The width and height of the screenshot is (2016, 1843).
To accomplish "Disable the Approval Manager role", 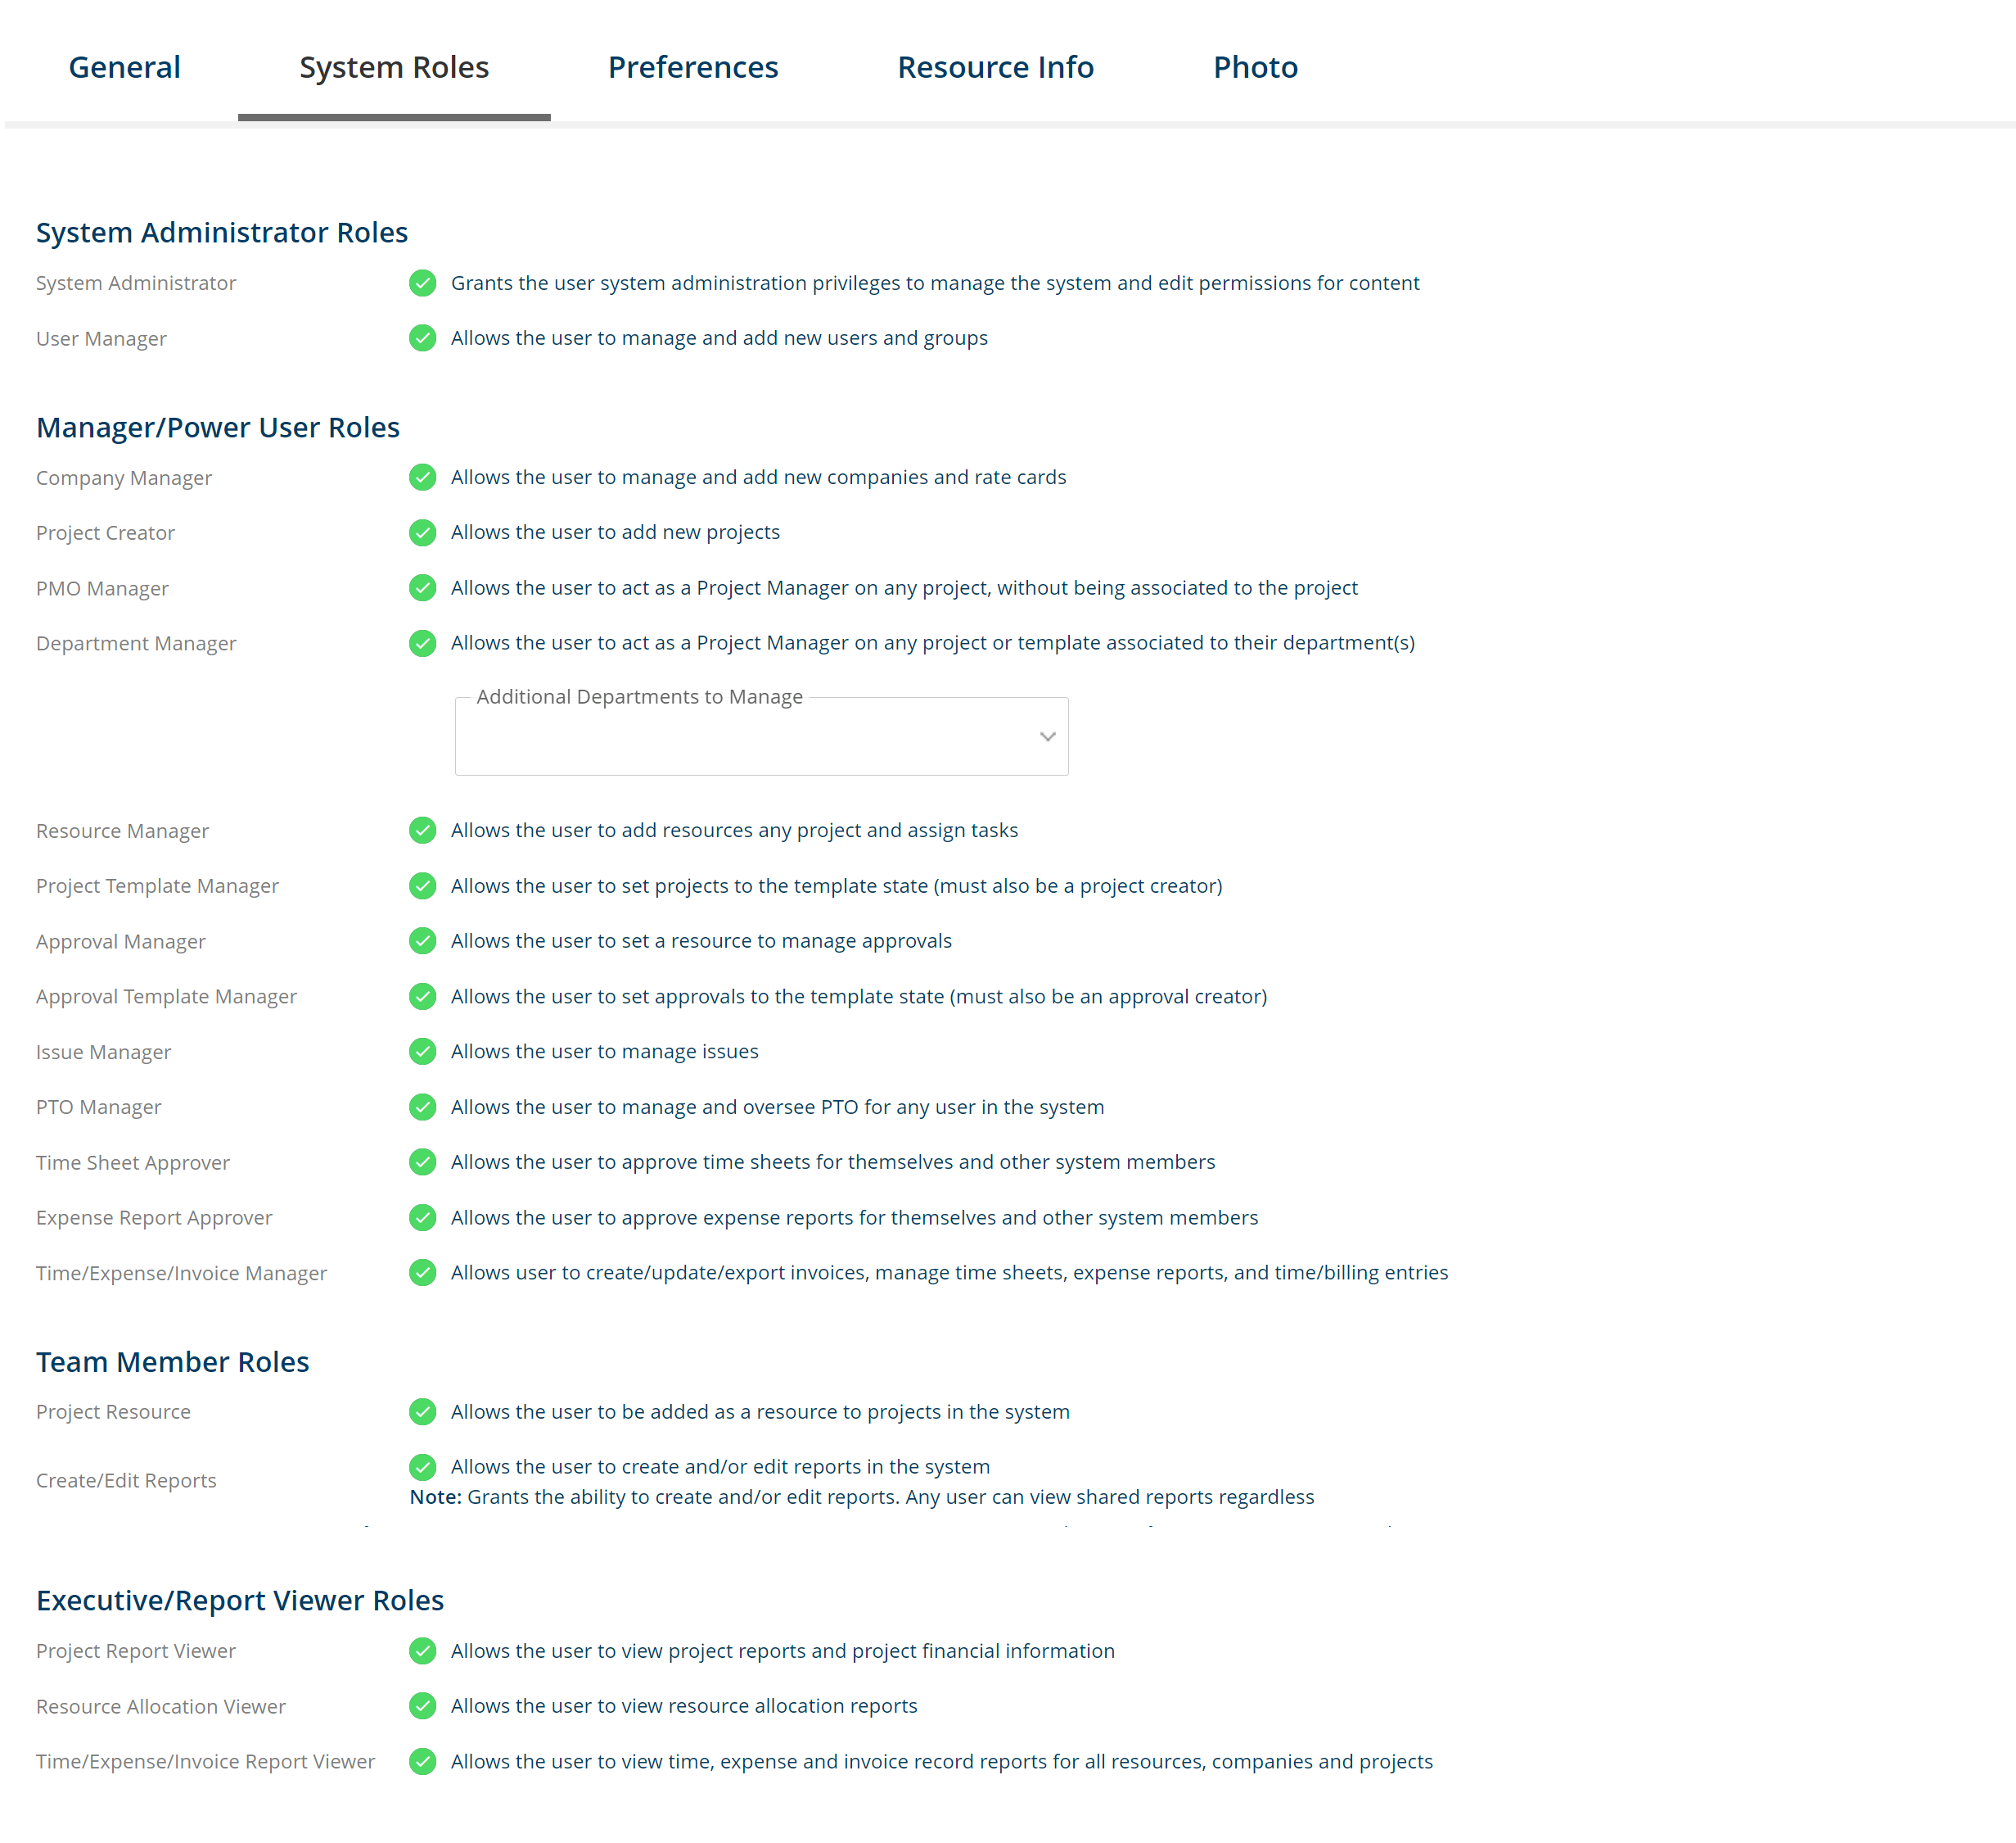I will tap(422, 940).
